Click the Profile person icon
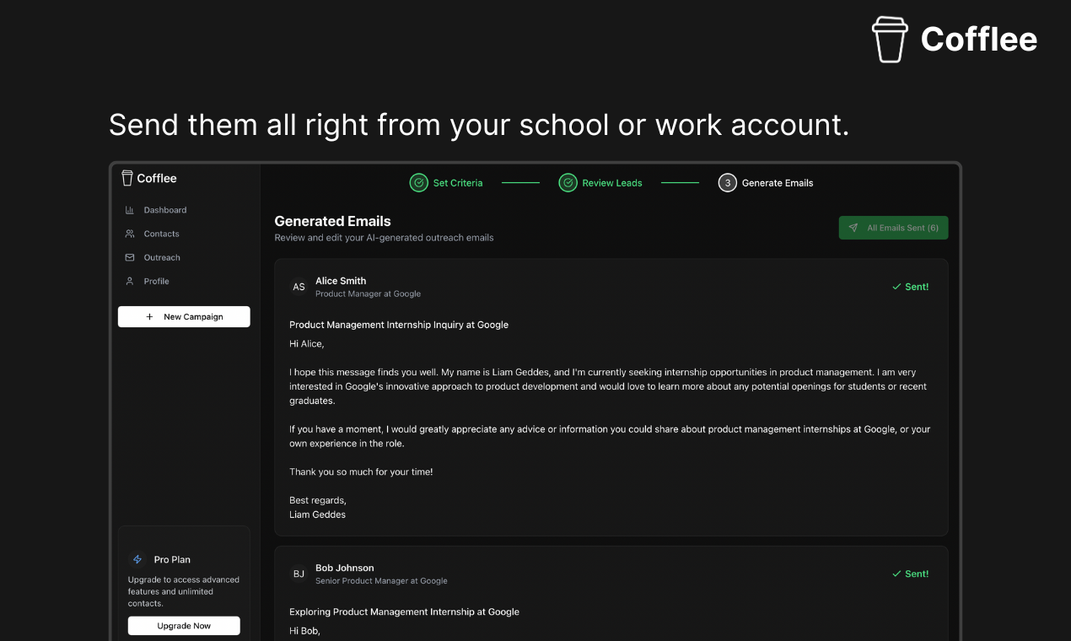 tap(130, 281)
